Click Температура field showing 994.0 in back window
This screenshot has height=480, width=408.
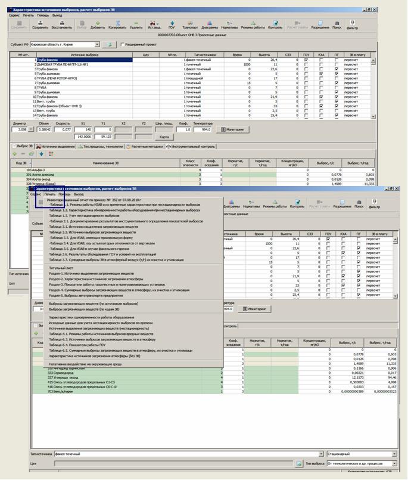click(x=202, y=129)
